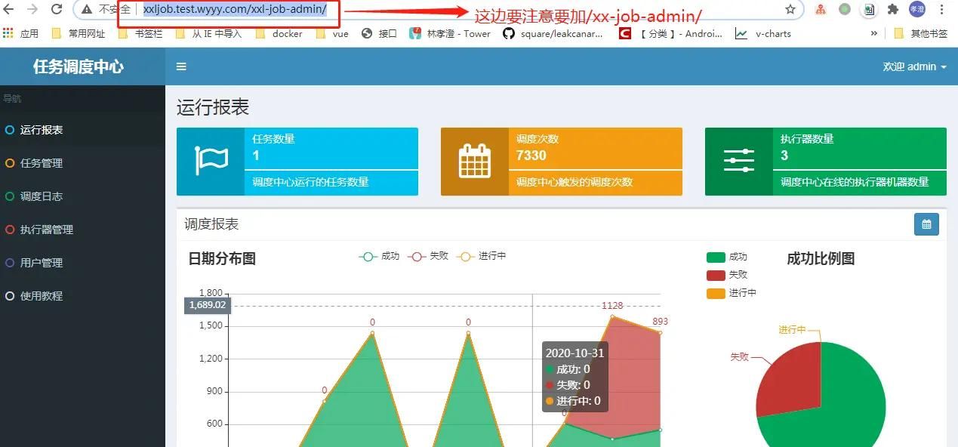Collapse the sidebar with the hamburger toggle

click(x=181, y=66)
